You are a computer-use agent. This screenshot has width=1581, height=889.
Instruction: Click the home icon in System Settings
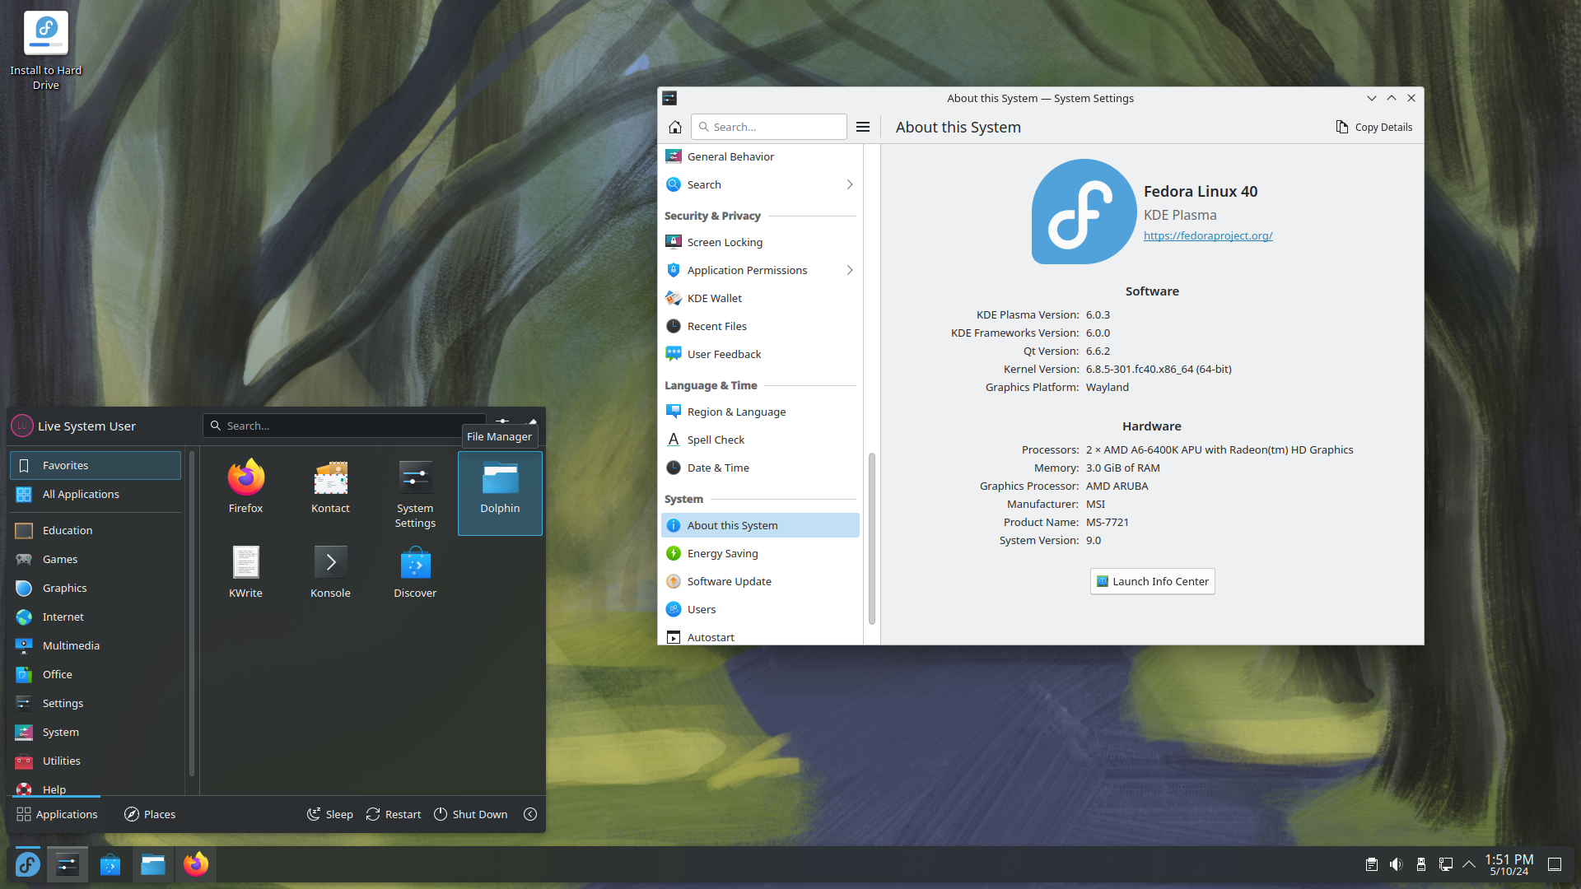pyautogui.click(x=675, y=127)
